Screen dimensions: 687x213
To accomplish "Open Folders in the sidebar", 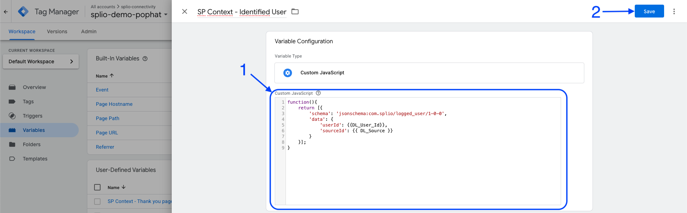I will pyautogui.click(x=32, y=144).
